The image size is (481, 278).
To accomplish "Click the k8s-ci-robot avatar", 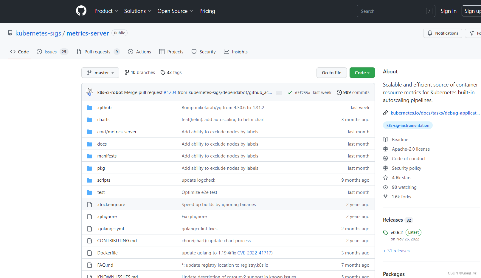I will (x=90, y=92).
